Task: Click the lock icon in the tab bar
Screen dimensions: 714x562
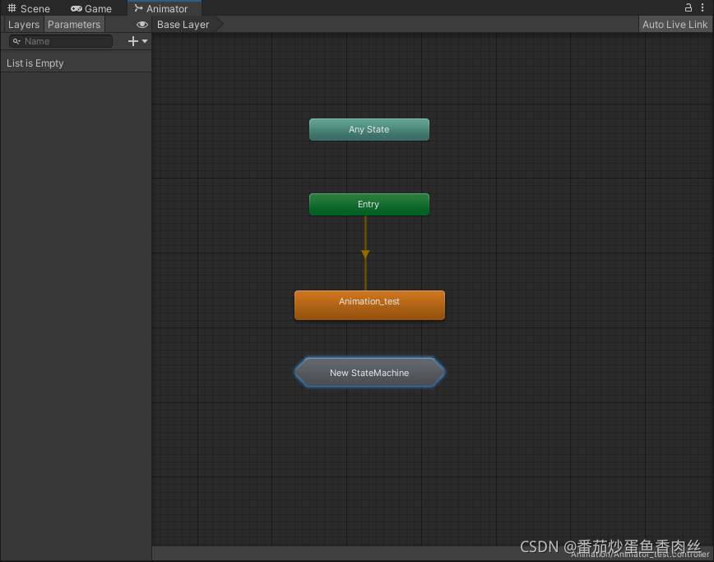Action: tap(688, 7)
